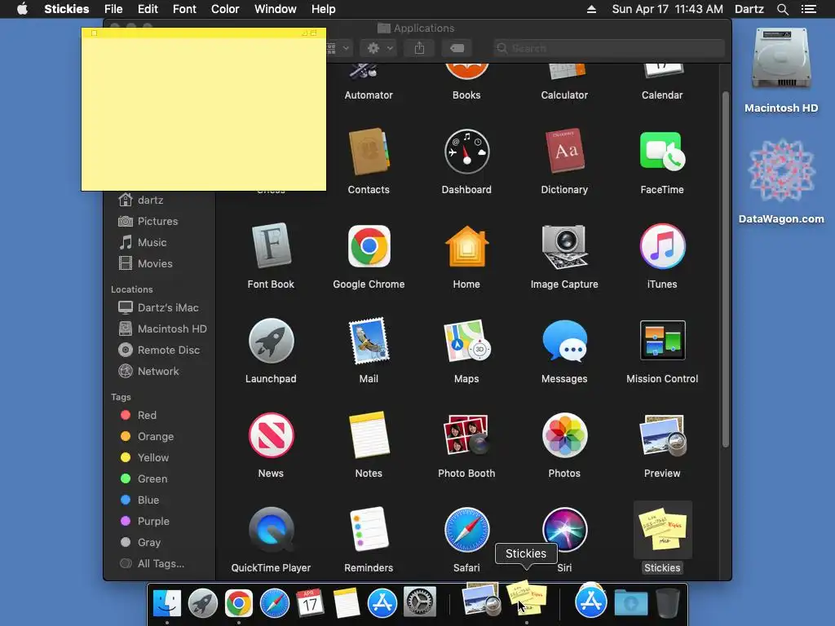Click the Trash icon in Dock
835x626 pixels.
[x=667, y=603]
